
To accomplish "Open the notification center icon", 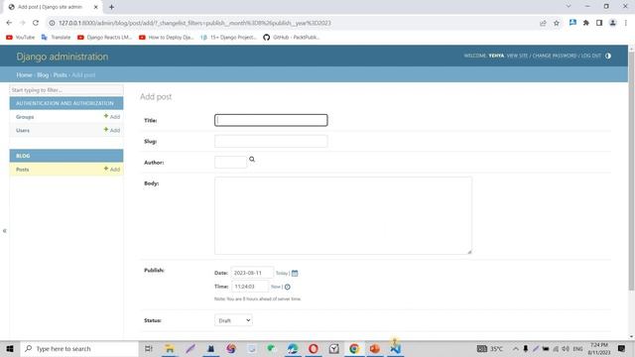I will coord(621,348).
